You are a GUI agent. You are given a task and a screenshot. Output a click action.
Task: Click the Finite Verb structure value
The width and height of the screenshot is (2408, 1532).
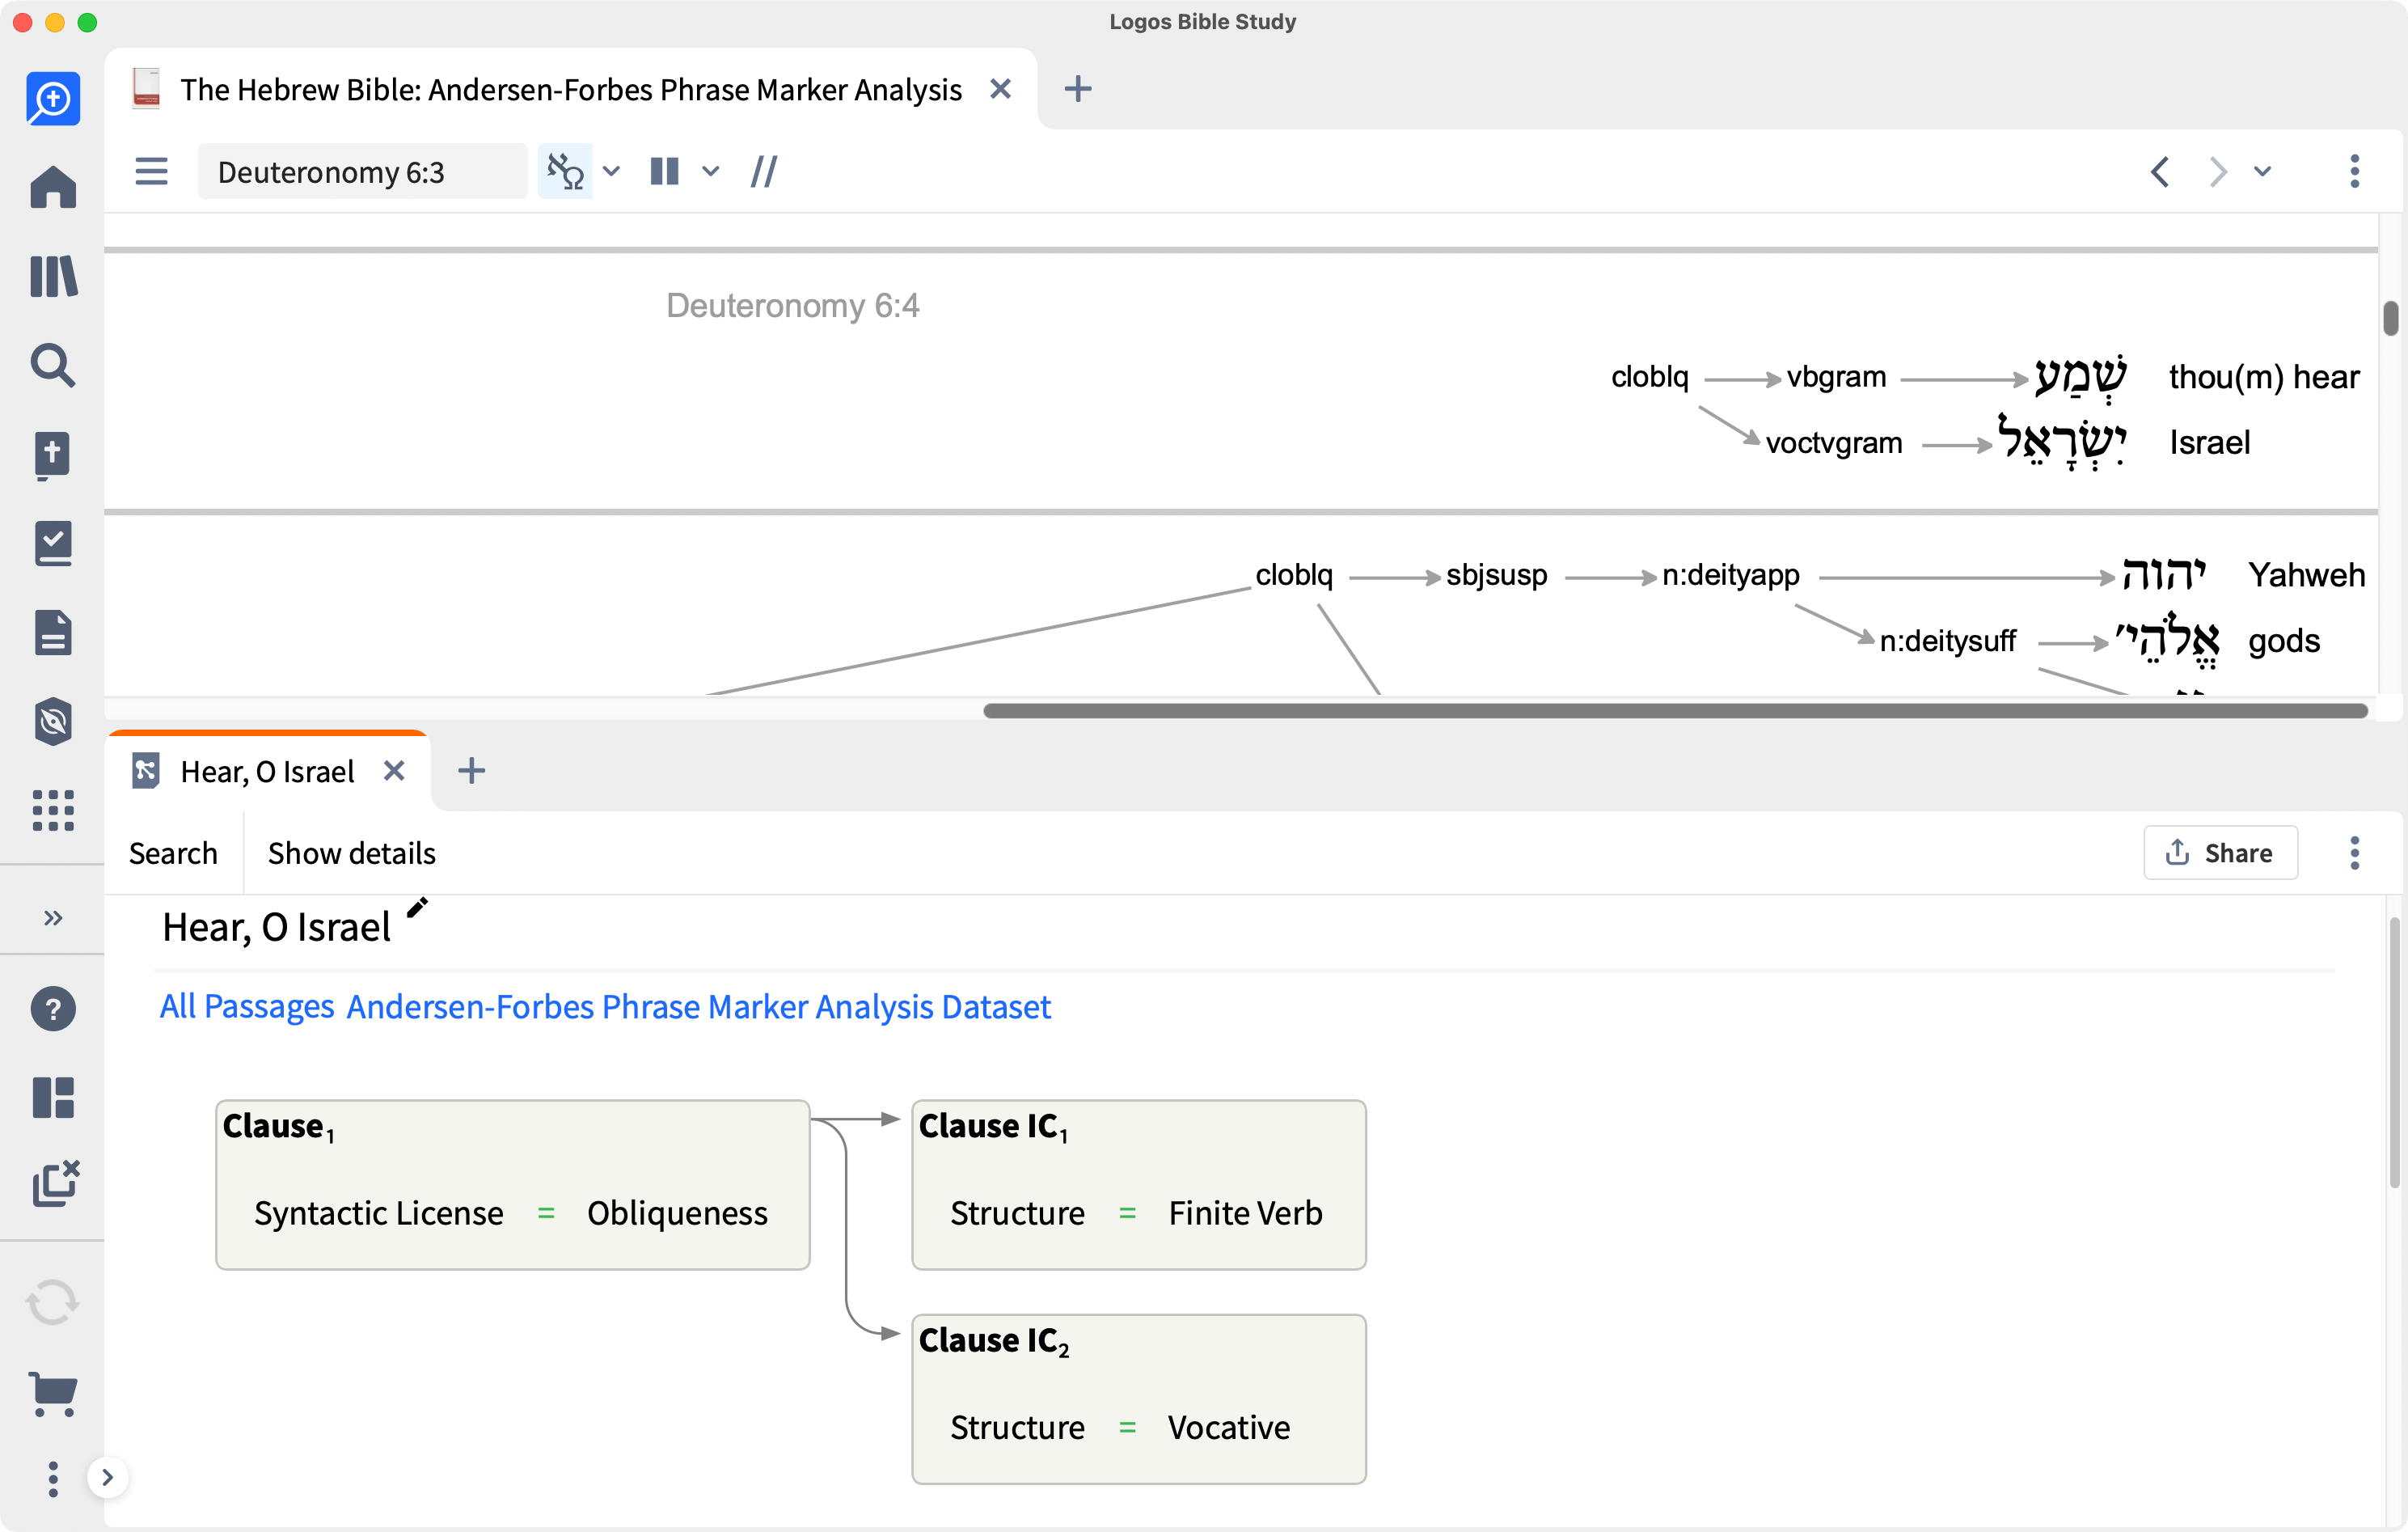(x=1246, y=1212)
